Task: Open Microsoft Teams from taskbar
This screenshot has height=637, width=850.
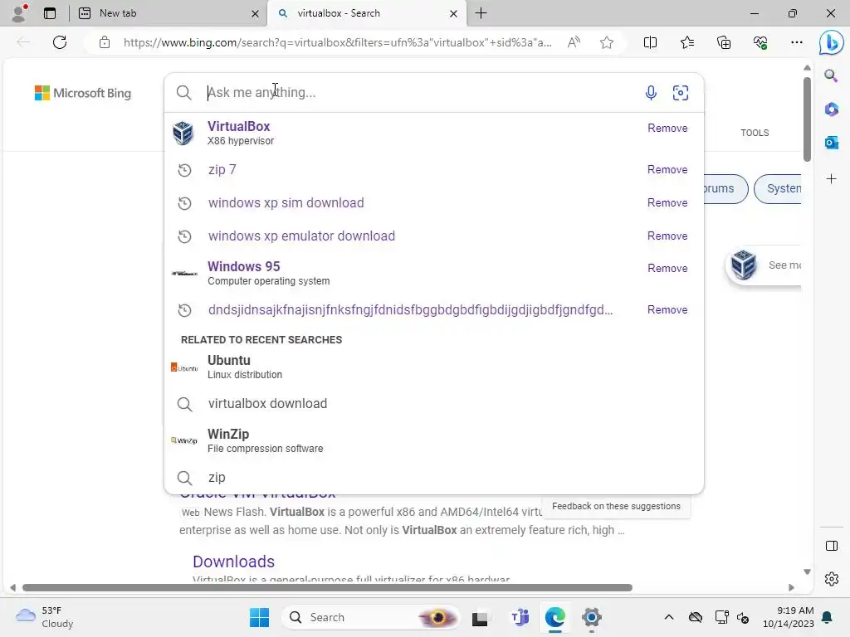Action: [520, 617]
